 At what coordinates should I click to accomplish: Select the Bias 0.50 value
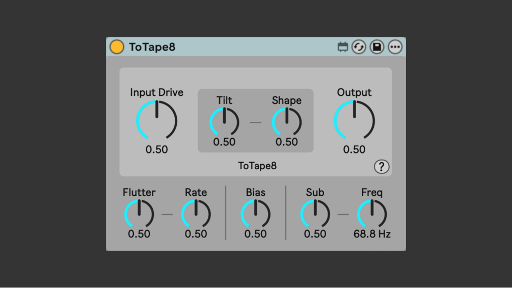[x=255, y=234]
